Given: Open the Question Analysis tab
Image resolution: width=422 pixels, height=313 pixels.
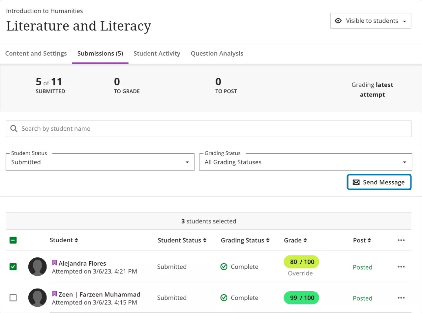Looking at the screenshot, I should pos(217,53).
